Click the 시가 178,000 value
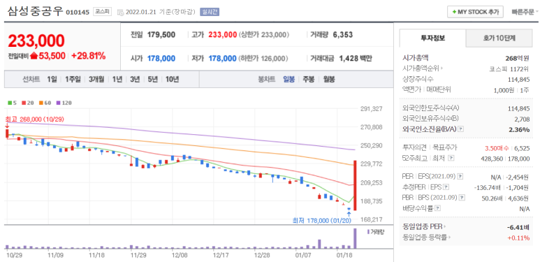Screen dimensions: 540x262 [161, 59]
